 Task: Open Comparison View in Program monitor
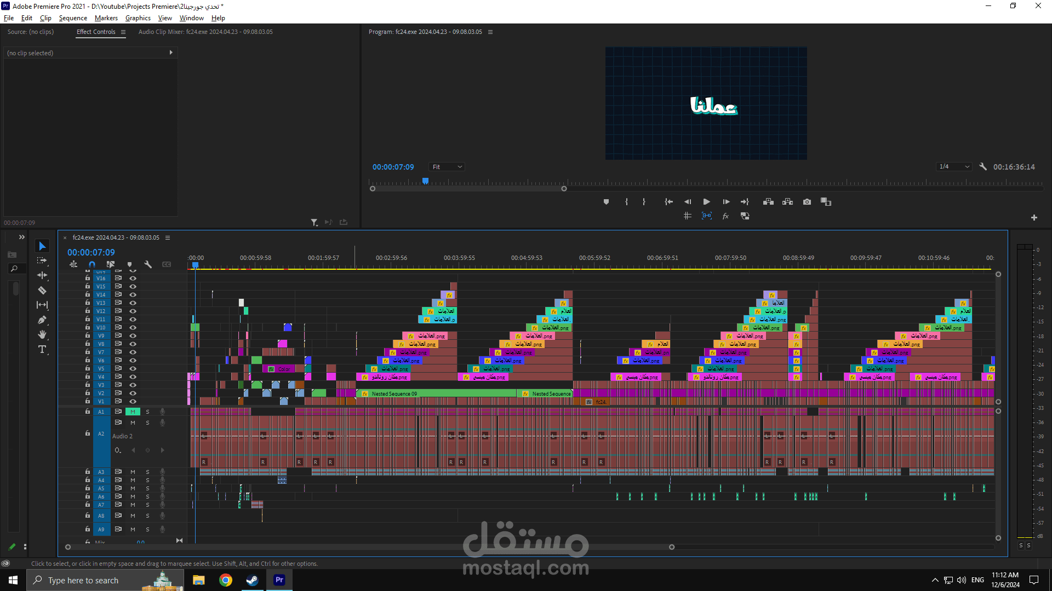click(826, 202)
